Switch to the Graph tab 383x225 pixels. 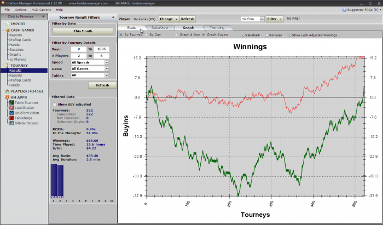[188, 27]
